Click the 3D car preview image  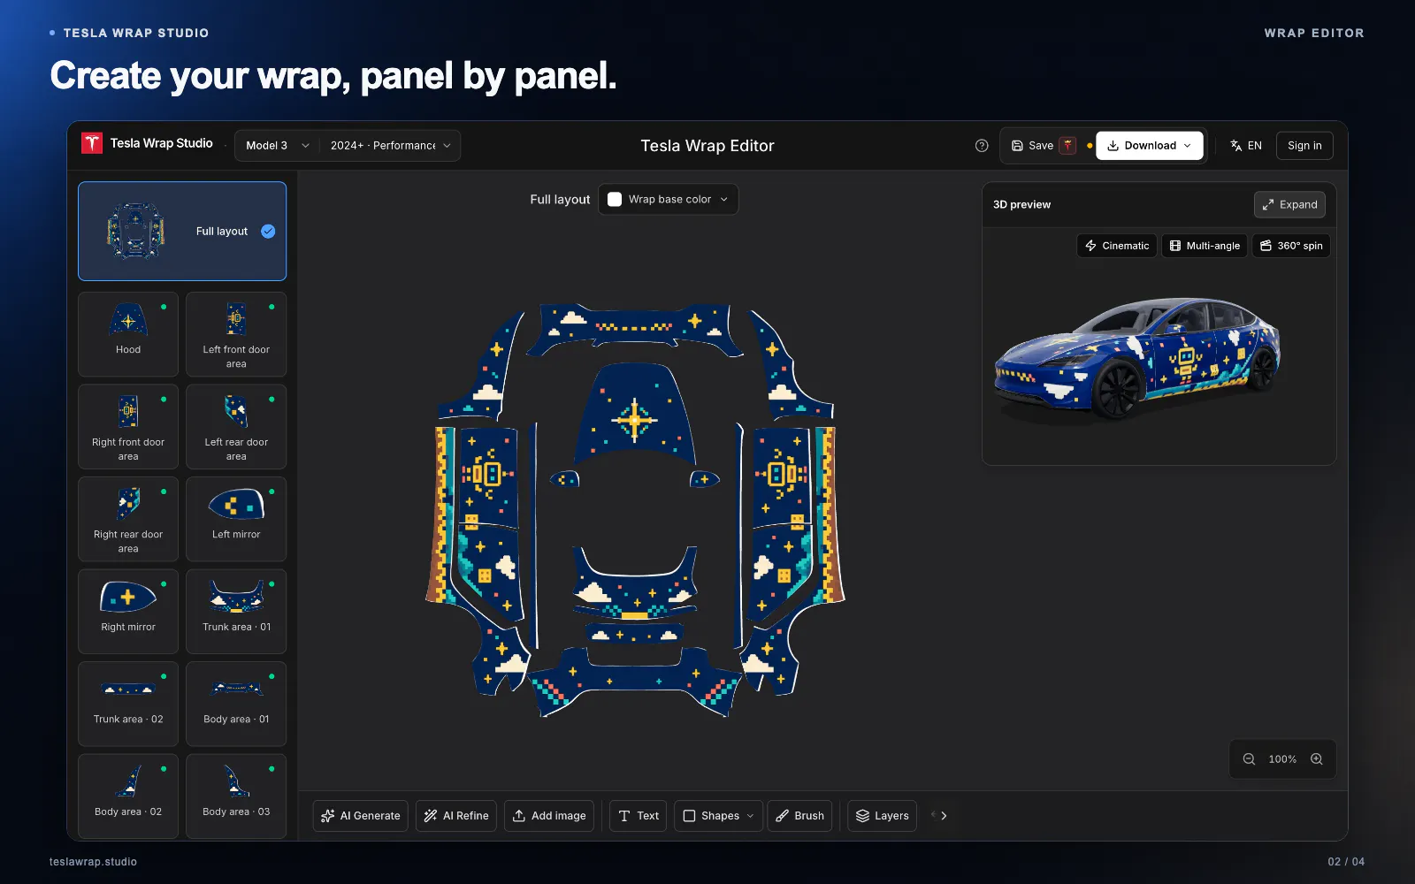(x=1137, y=358)
